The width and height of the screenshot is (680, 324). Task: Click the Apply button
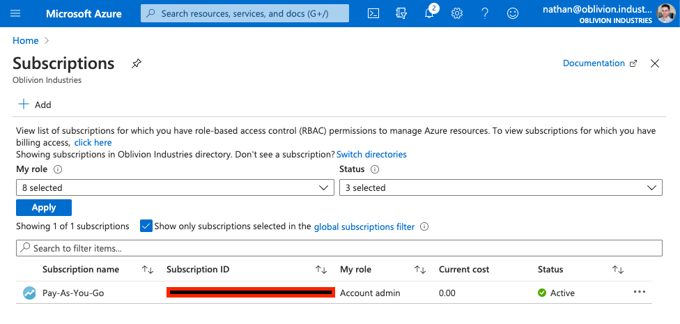tap(44, 208)
